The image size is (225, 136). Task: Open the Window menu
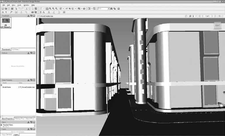point(26,5)
